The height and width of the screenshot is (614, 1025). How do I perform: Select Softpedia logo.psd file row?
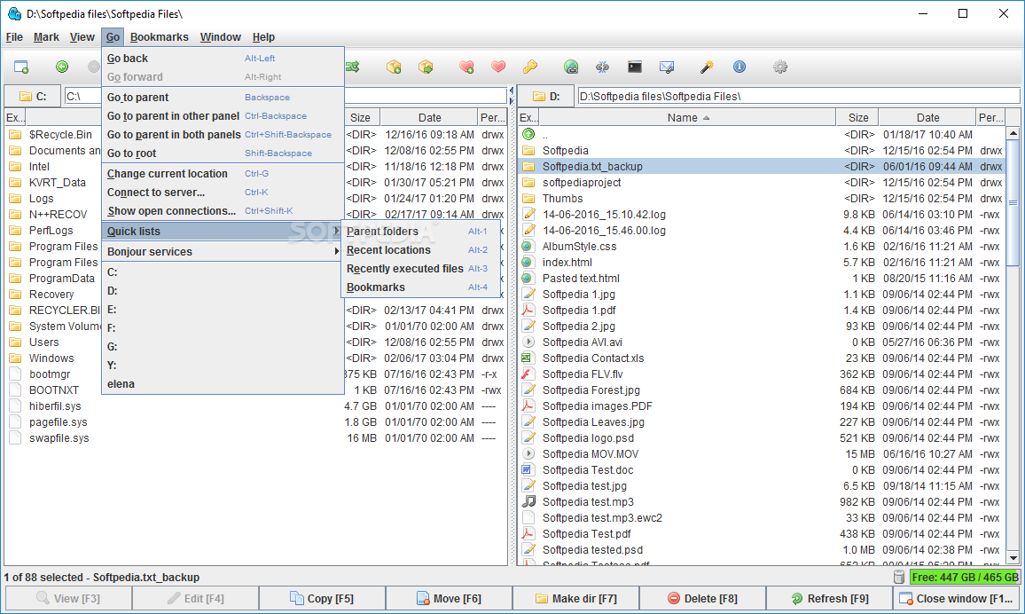[763, 438]
